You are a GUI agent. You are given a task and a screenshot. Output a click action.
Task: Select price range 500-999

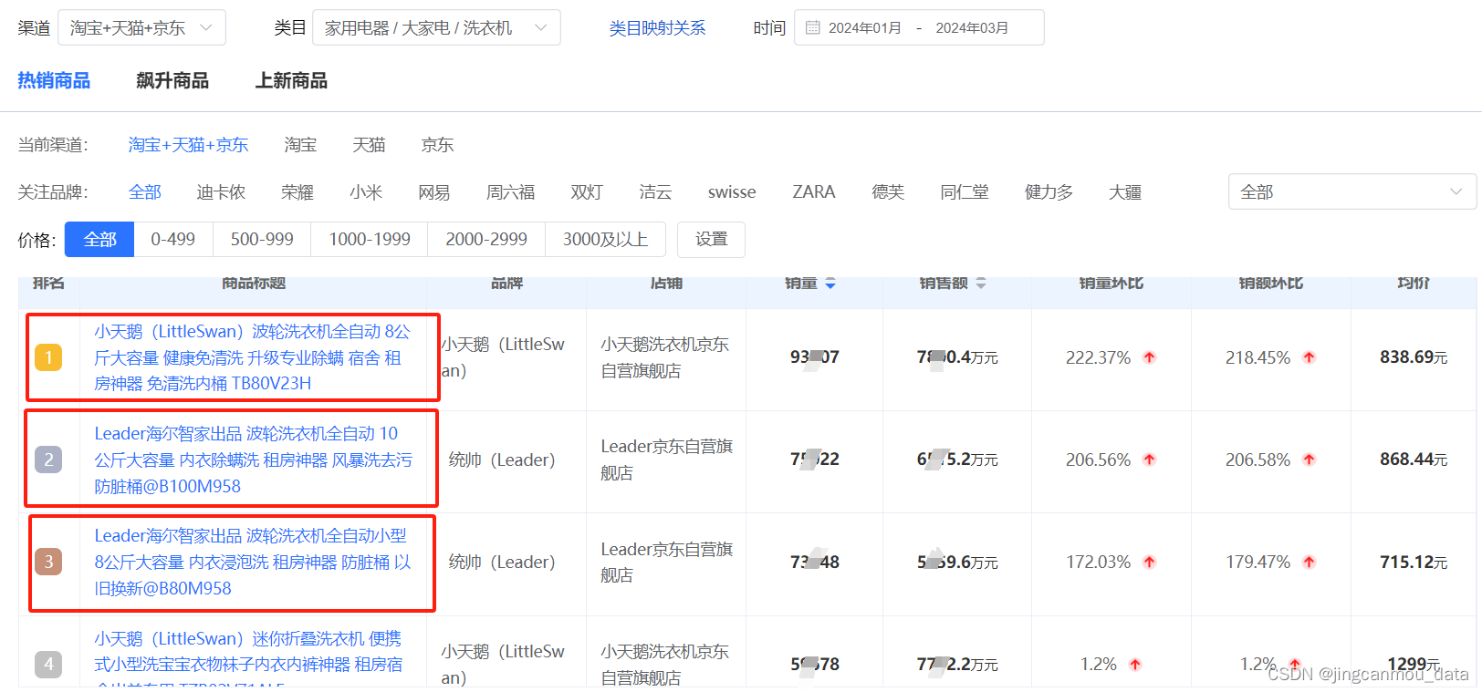[x=262, y=240]
